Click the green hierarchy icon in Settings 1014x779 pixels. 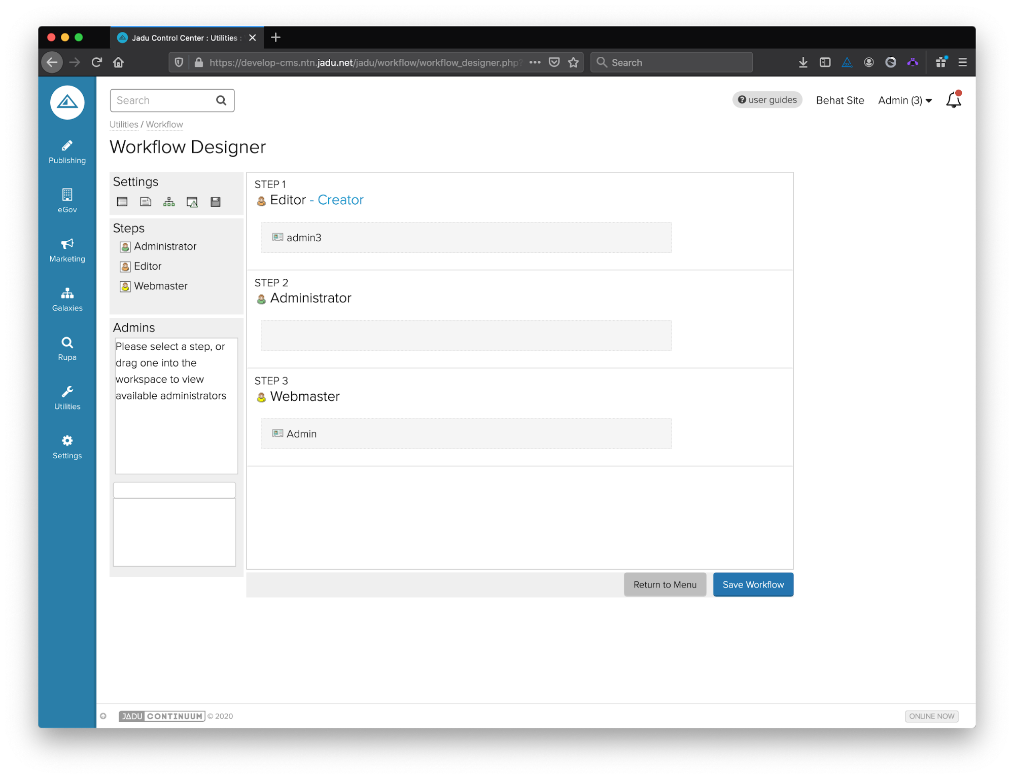click(x=169, y=202)
